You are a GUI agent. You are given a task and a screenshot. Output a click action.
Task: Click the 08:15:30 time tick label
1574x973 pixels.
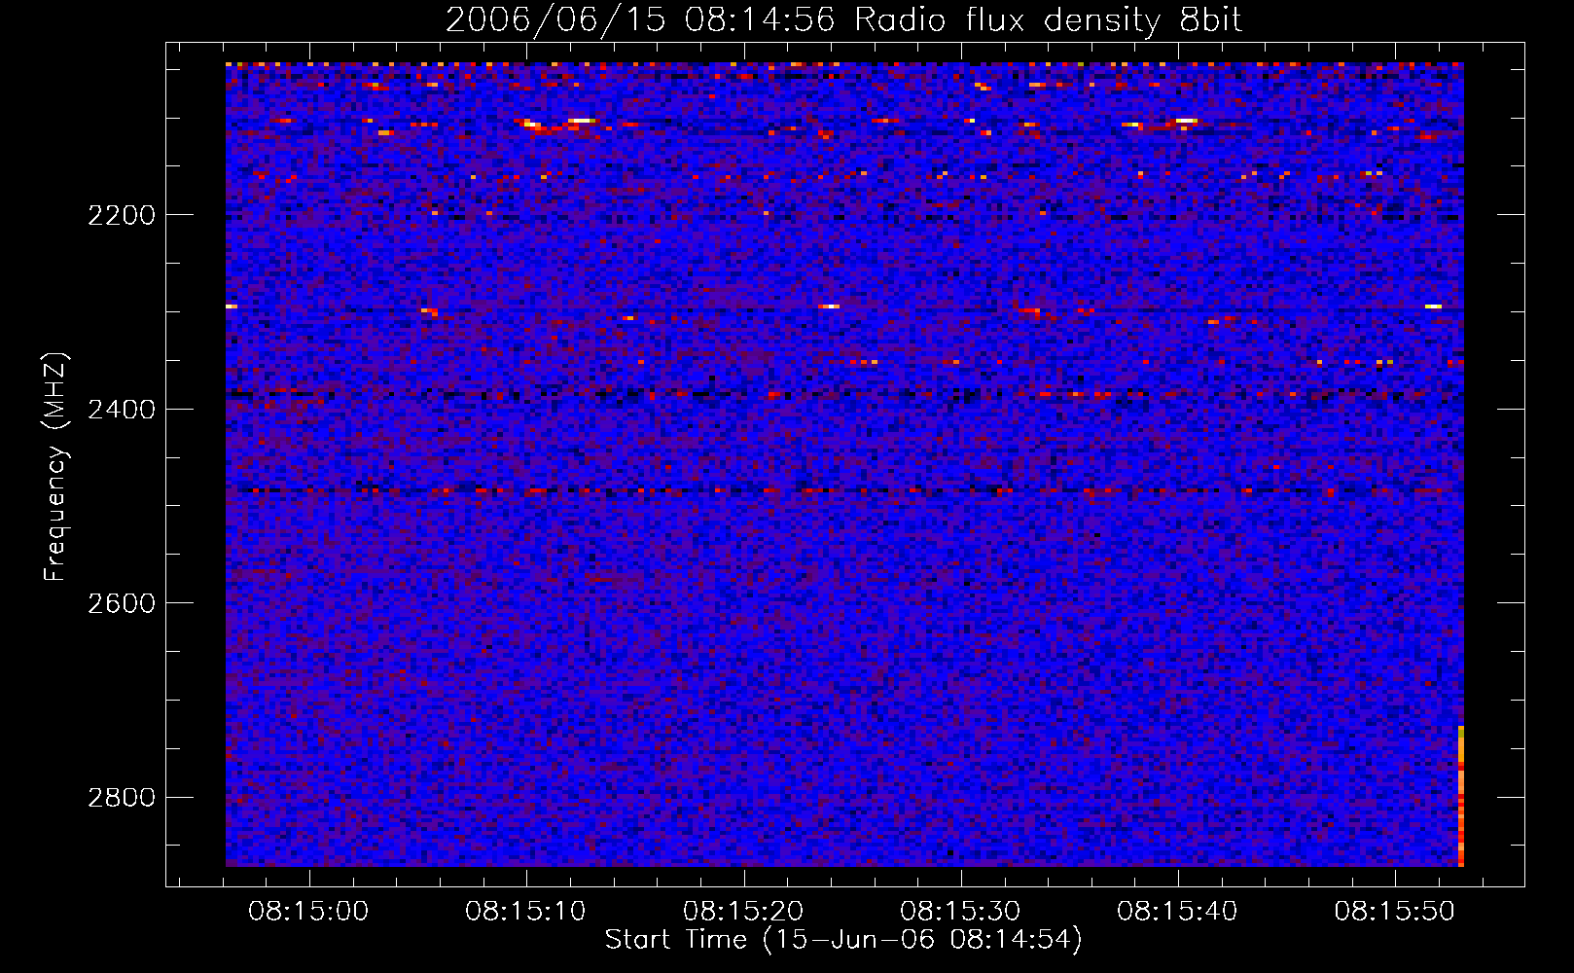tap(960, 912)
